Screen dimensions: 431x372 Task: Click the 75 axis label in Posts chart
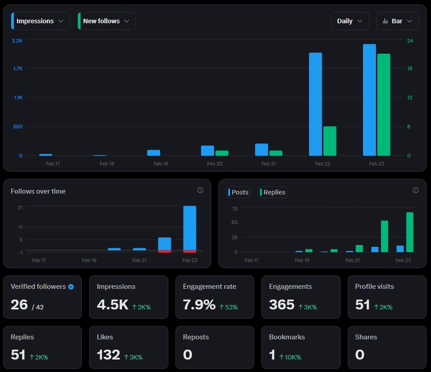235,209
